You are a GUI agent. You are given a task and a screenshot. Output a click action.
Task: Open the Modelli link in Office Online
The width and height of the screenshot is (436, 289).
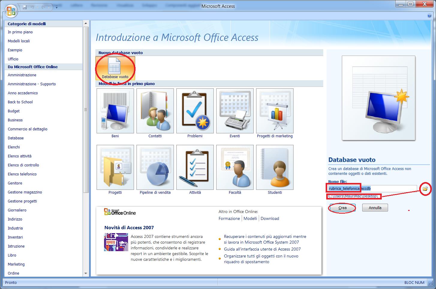tap(250, 218)
